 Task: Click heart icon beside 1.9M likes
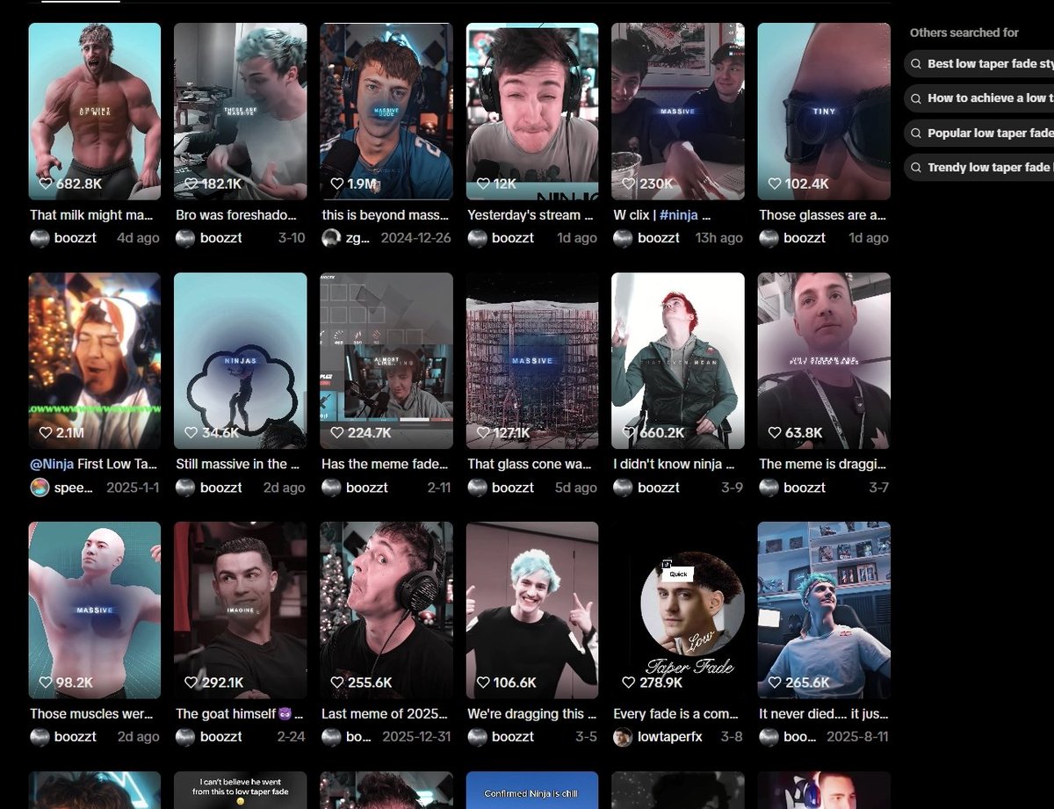(x=337, y=184)
